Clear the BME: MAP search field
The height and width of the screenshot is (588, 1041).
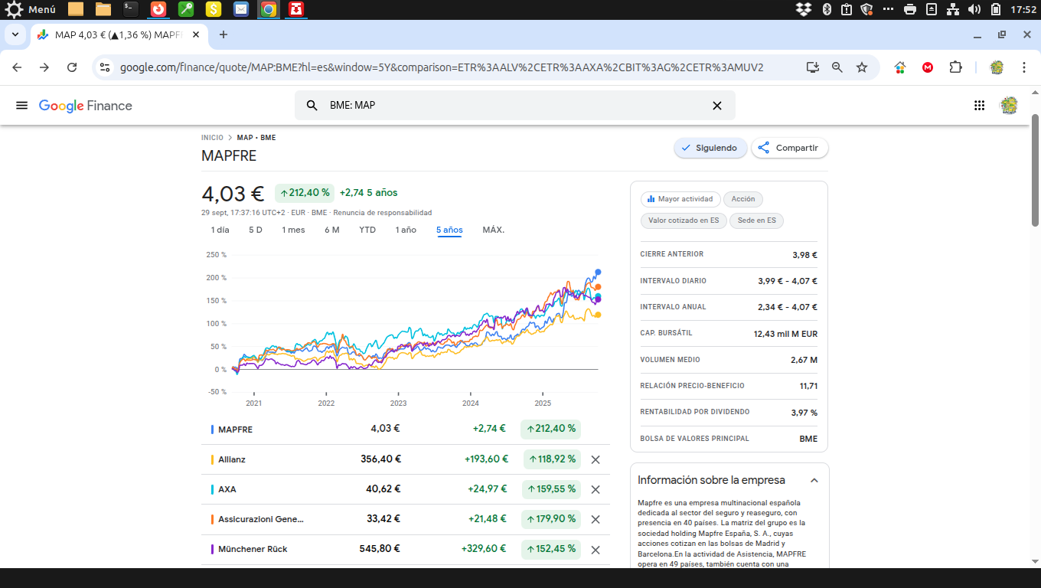click(717, 106)
